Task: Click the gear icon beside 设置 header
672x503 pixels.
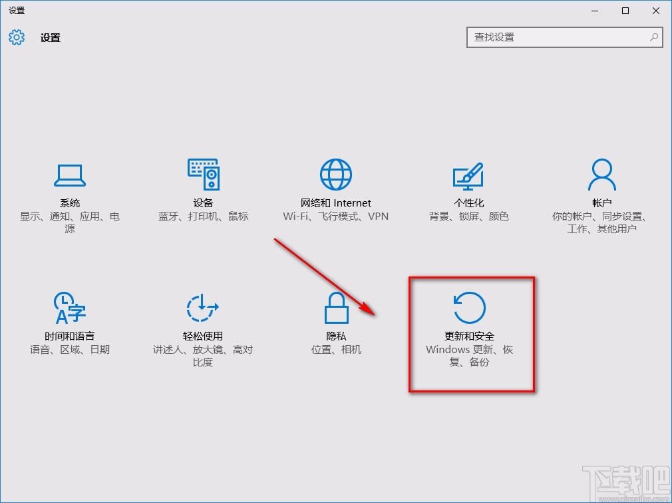Action: (16, 38)
